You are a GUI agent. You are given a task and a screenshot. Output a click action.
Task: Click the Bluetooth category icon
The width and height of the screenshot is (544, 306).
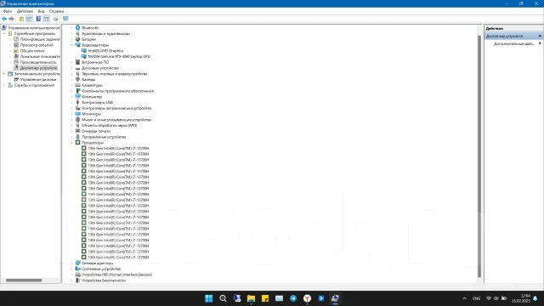77,28
